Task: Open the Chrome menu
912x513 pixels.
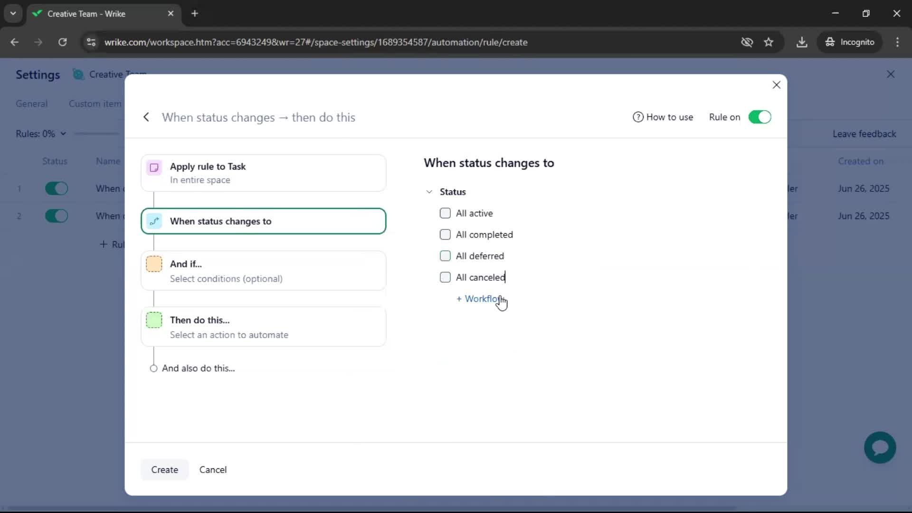Action: (x=897, y=42)
